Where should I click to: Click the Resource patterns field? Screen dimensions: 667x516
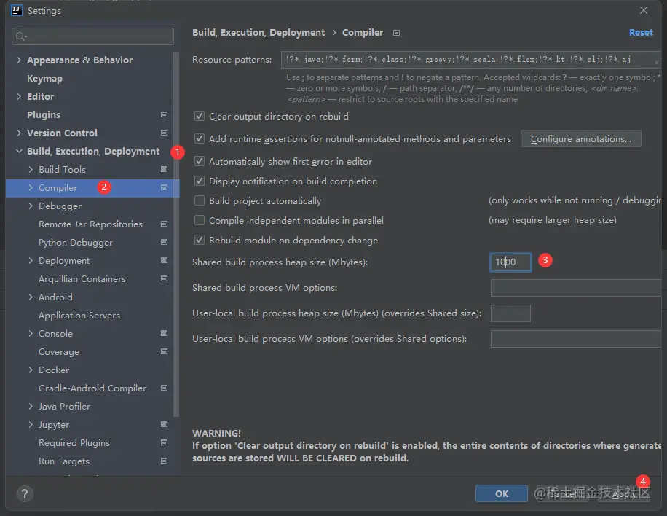click(x=471, y=60)
